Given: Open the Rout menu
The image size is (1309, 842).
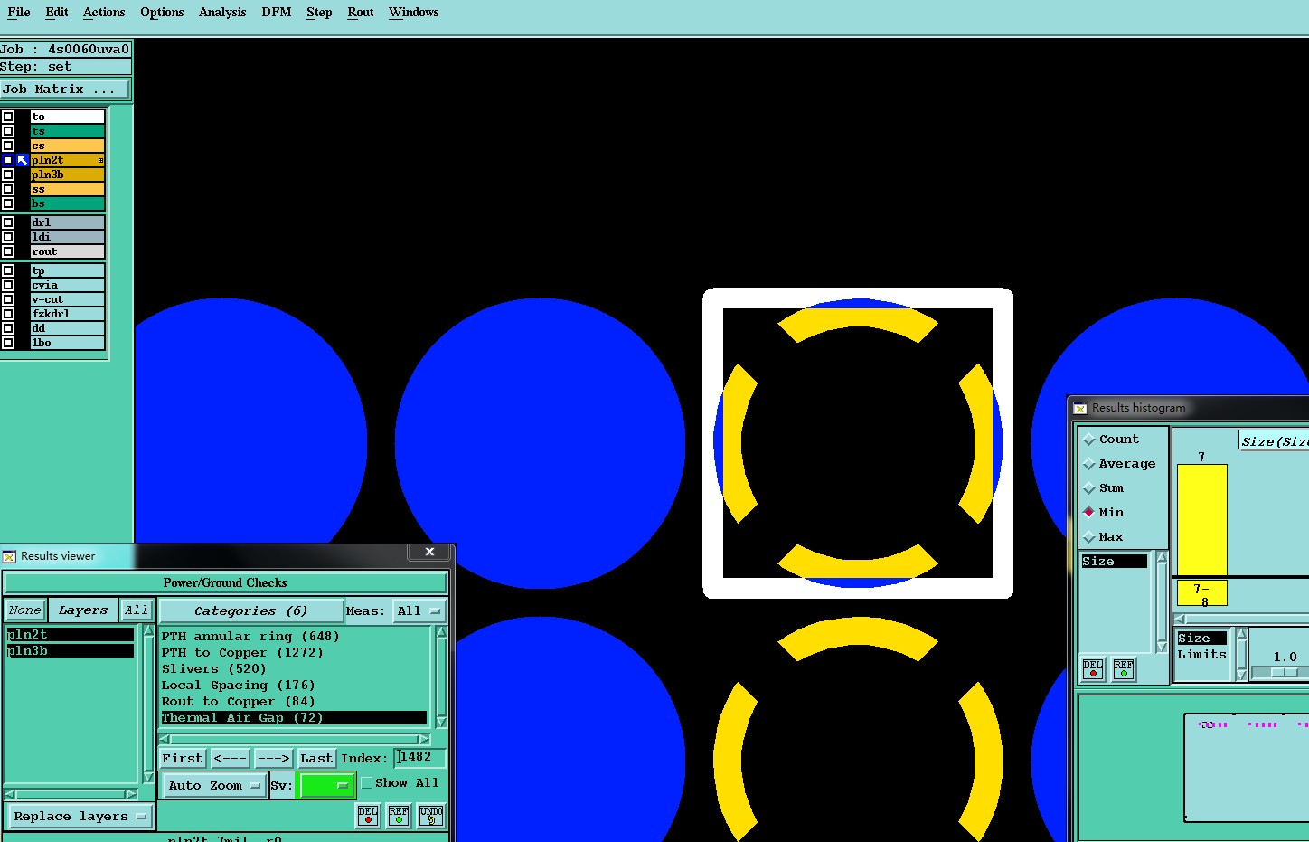Looking at the screenshot, I should coord(361,12).
